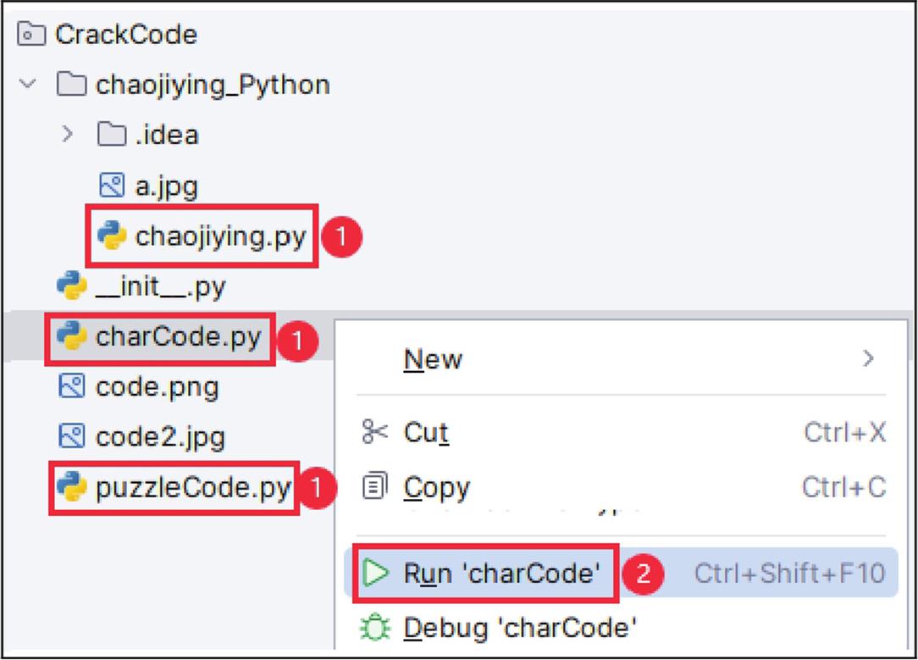The width and height of the screenshot is (918, 660).
Task: Click the code.png image file icon
Action: click(72, 387)
